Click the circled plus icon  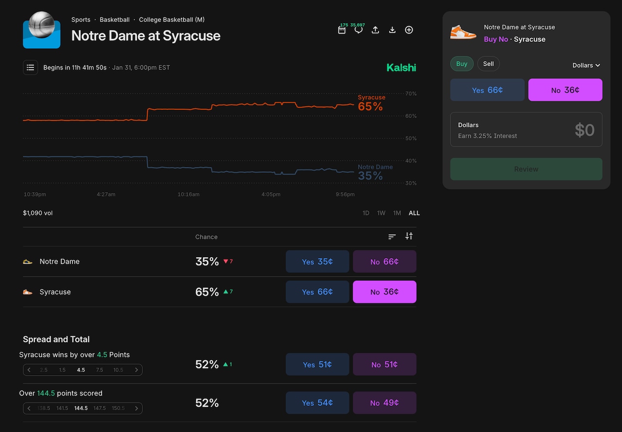409,30
